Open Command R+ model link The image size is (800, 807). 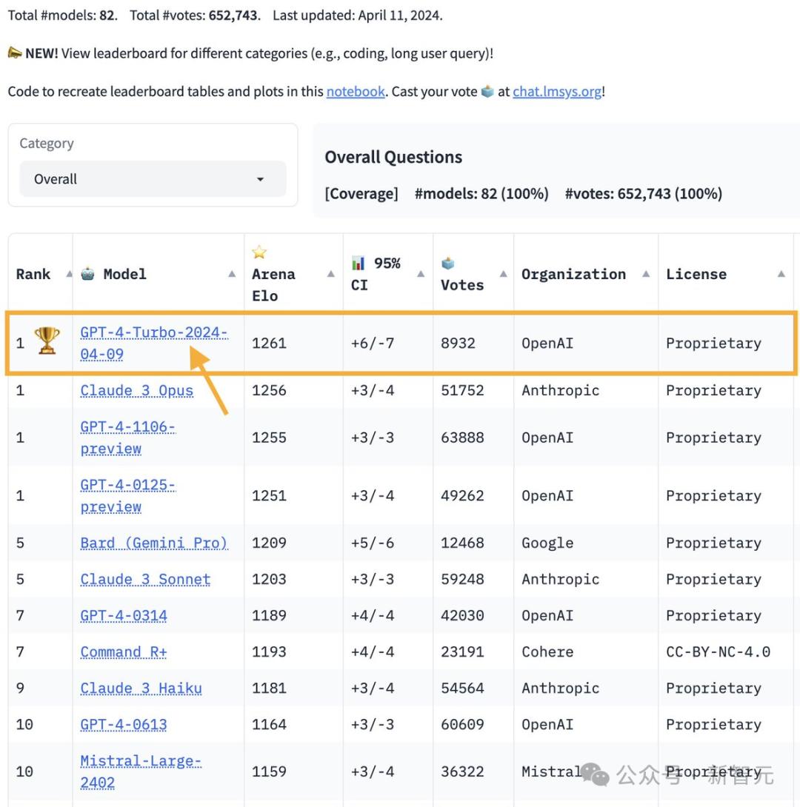point(124,652)
